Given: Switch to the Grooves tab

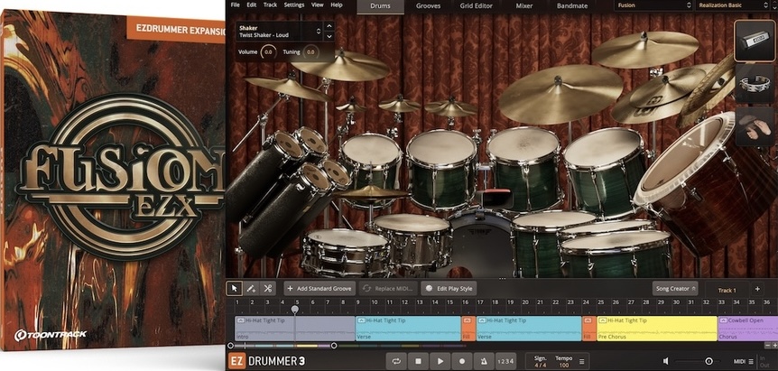Looking at the screenshot, I should point(428,6).
